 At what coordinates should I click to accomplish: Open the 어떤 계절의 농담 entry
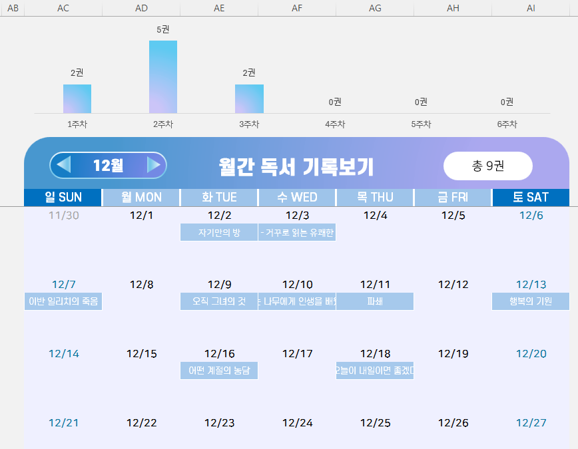click(x=219, y=371)
